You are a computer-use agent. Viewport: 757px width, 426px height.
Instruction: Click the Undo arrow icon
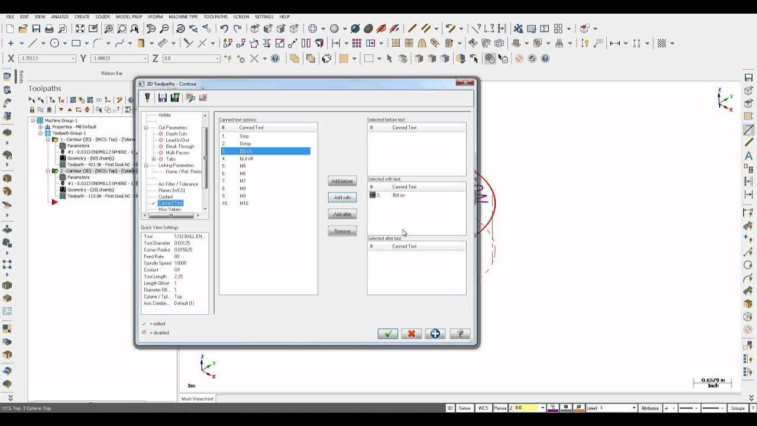click(x=224, y=28)
